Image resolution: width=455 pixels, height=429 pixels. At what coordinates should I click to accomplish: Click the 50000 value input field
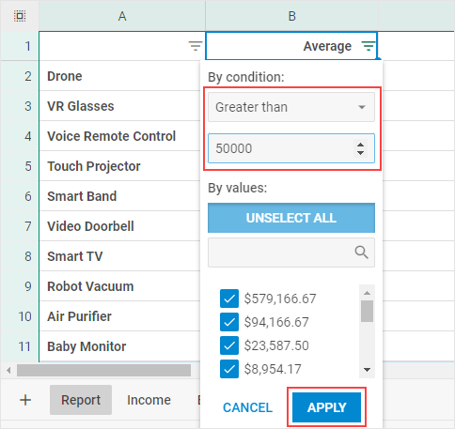[x=291, y=148]
